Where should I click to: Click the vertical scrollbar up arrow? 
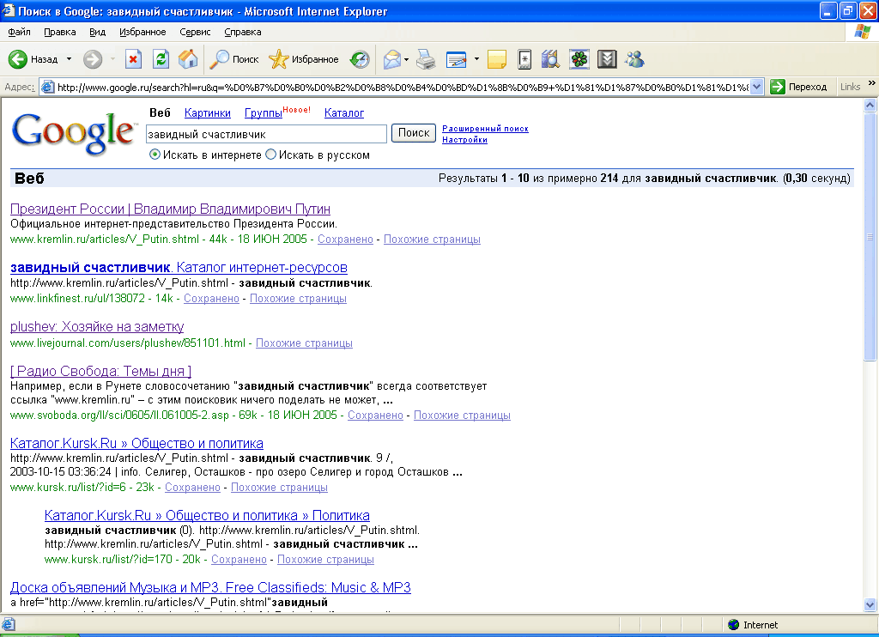pos(870,105)
